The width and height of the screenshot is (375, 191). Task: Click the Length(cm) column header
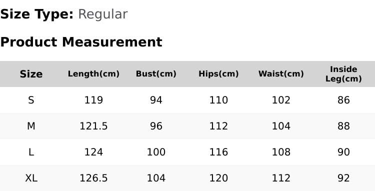[x=93, y=74]
